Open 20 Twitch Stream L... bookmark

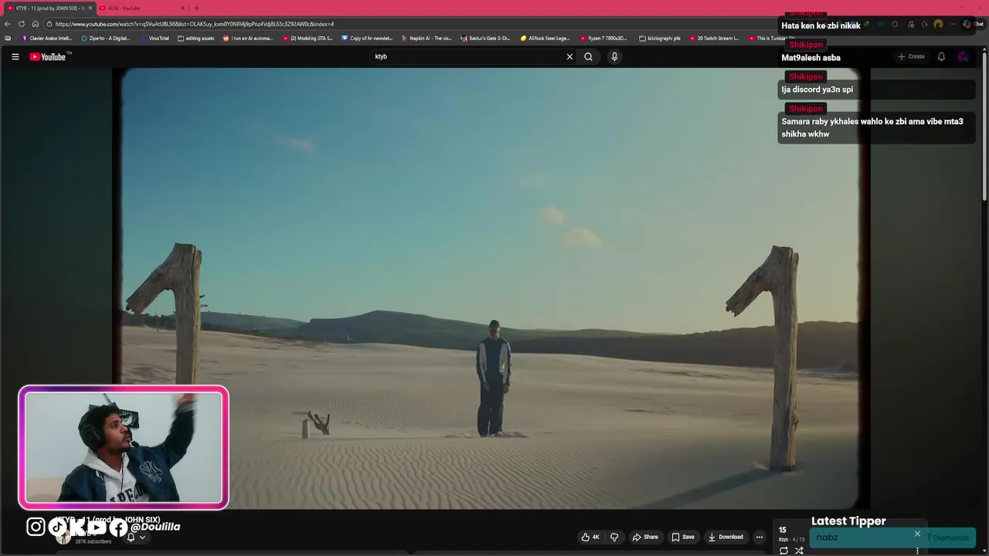tap(714, 38)
